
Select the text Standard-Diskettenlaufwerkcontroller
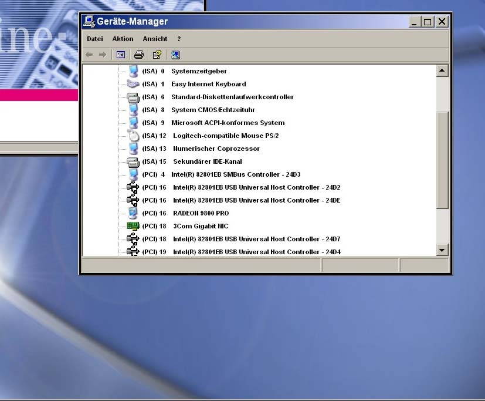(232, 97)
